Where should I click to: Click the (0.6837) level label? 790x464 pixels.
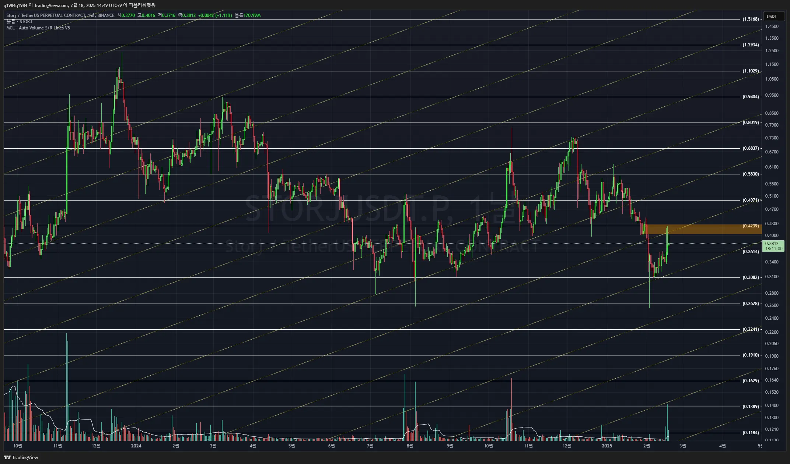[x=751, y=148]
